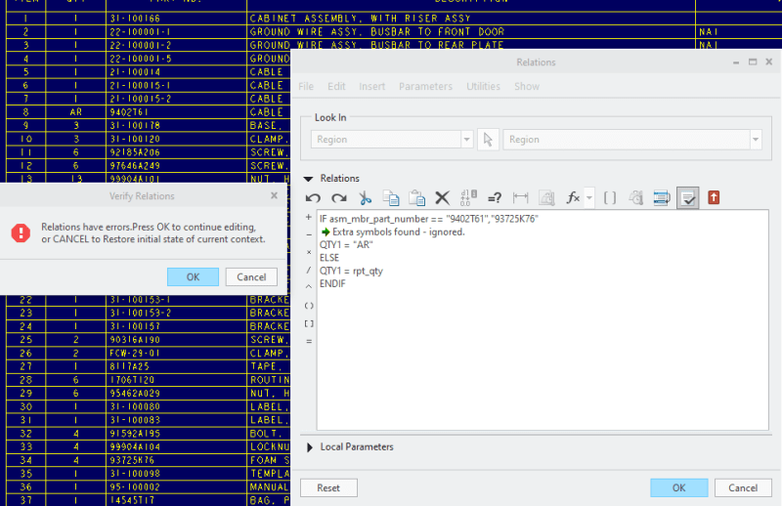Image resolution: width=782 pixels, height=506 pixels.
Task: Click the QTY1 = rpt_qty line
Action: click(351, 271)
